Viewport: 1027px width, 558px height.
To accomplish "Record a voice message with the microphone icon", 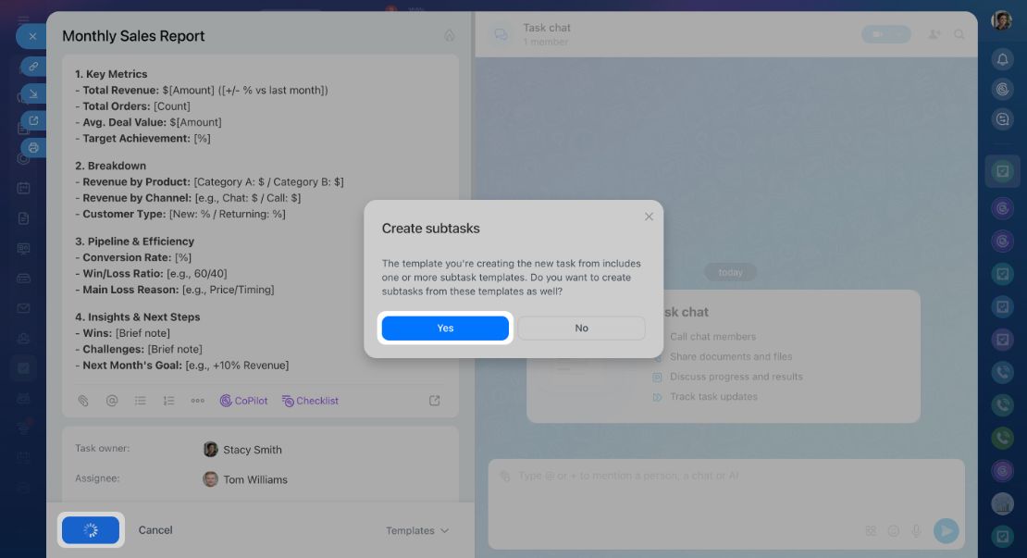I will pos(916,530).
